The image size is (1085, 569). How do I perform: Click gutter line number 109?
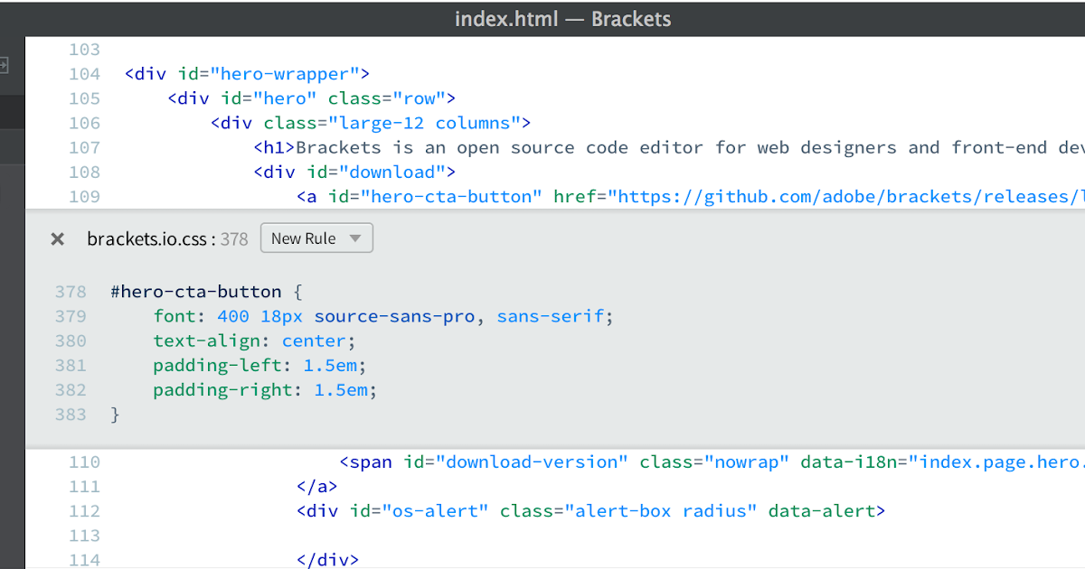pyautogui.click(x=84, y=196)
